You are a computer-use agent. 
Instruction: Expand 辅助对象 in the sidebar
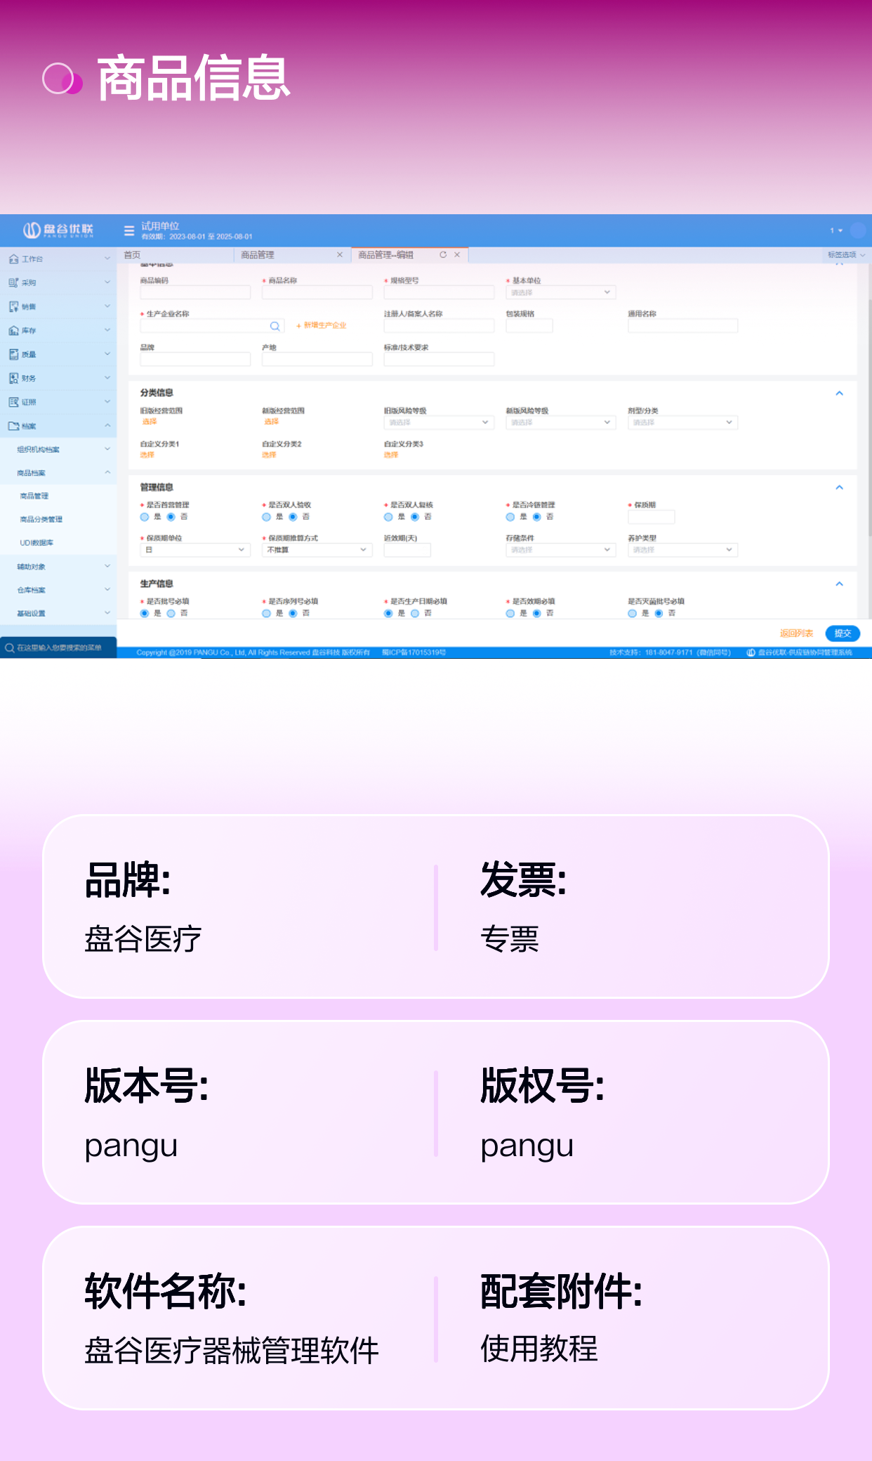point(58,567)
